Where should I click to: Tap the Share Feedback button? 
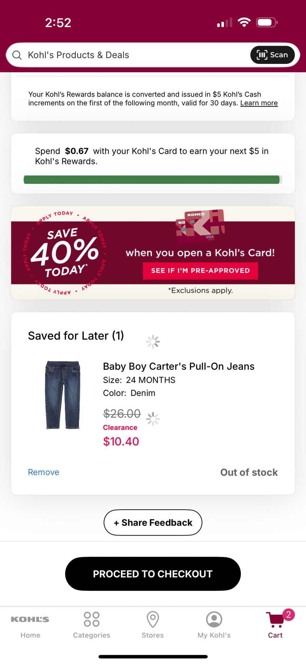[153, 523]
